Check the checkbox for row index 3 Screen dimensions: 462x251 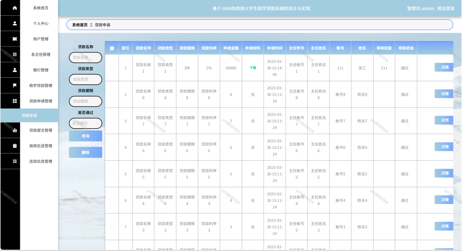tap(112, 121)
